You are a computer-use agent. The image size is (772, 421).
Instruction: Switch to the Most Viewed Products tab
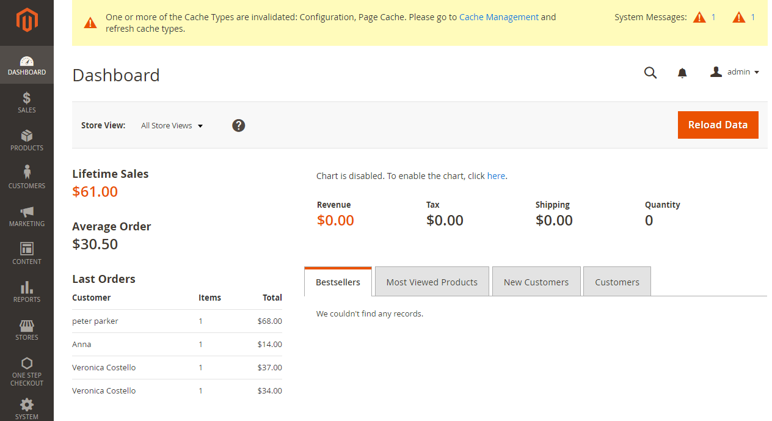click(x=432, y=282)
